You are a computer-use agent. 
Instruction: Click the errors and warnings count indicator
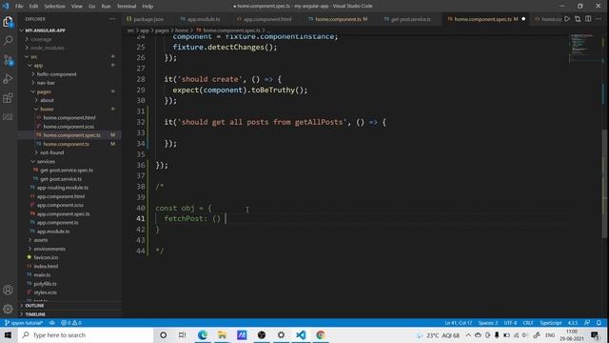pos(71,323)
